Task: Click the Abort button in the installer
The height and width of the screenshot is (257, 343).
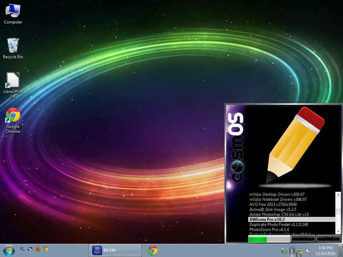Action: coord(328,238)
